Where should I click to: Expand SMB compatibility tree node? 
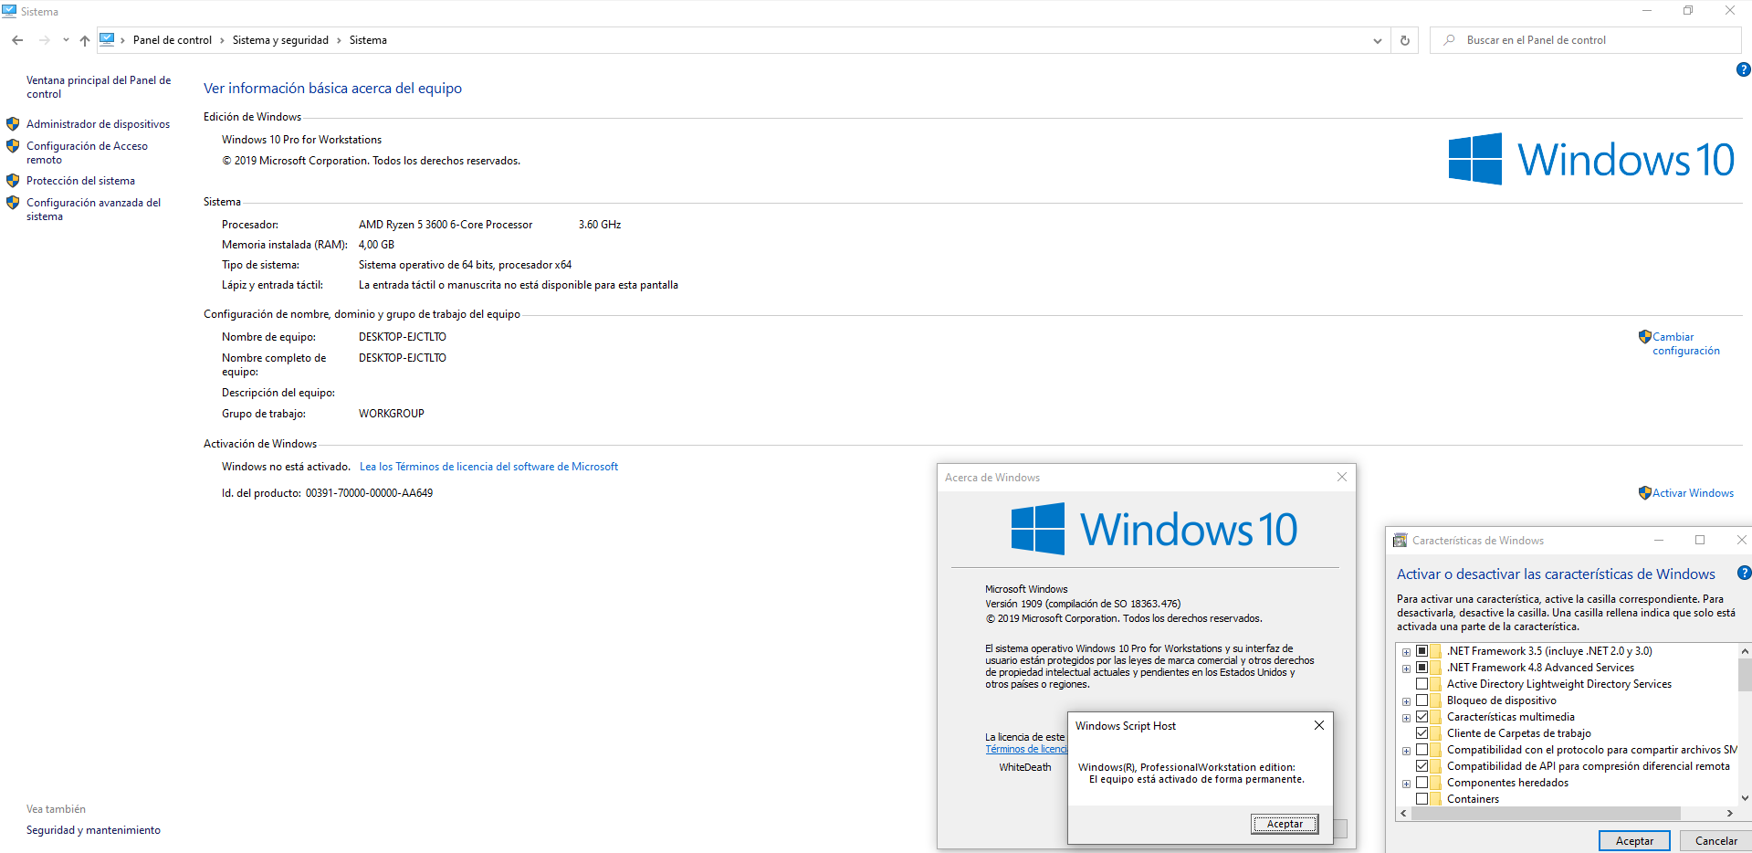coord(1406,751)
